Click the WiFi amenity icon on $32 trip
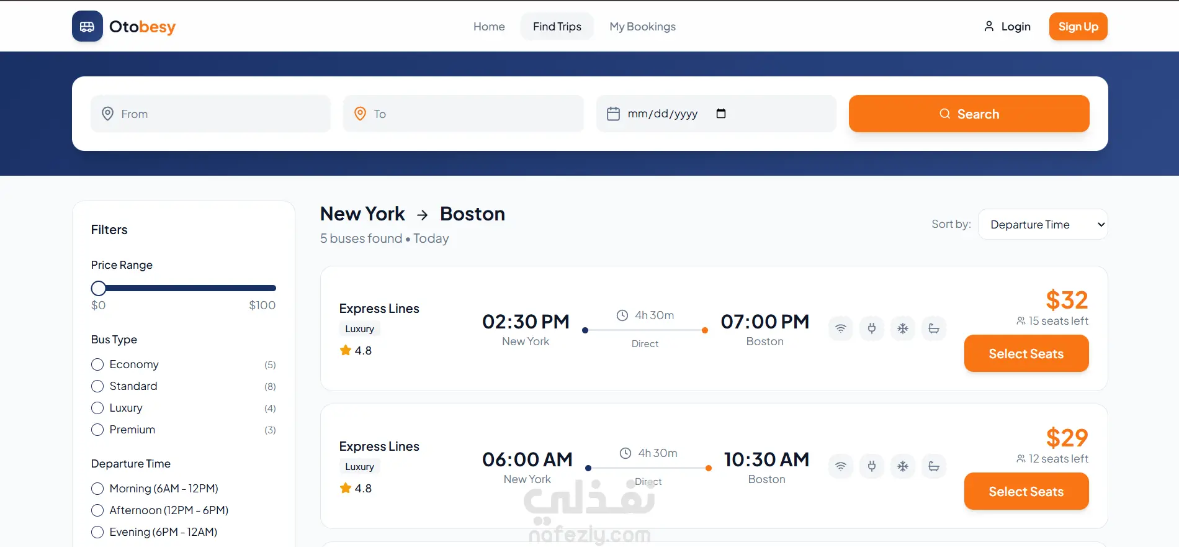 pos(841,328)
